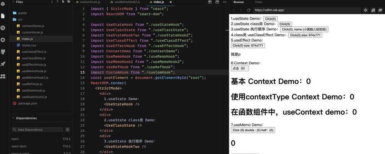This screenshot has height=154, width=385.
Task: Create a new folder via Files header icon
Action: tap(68, 2)
